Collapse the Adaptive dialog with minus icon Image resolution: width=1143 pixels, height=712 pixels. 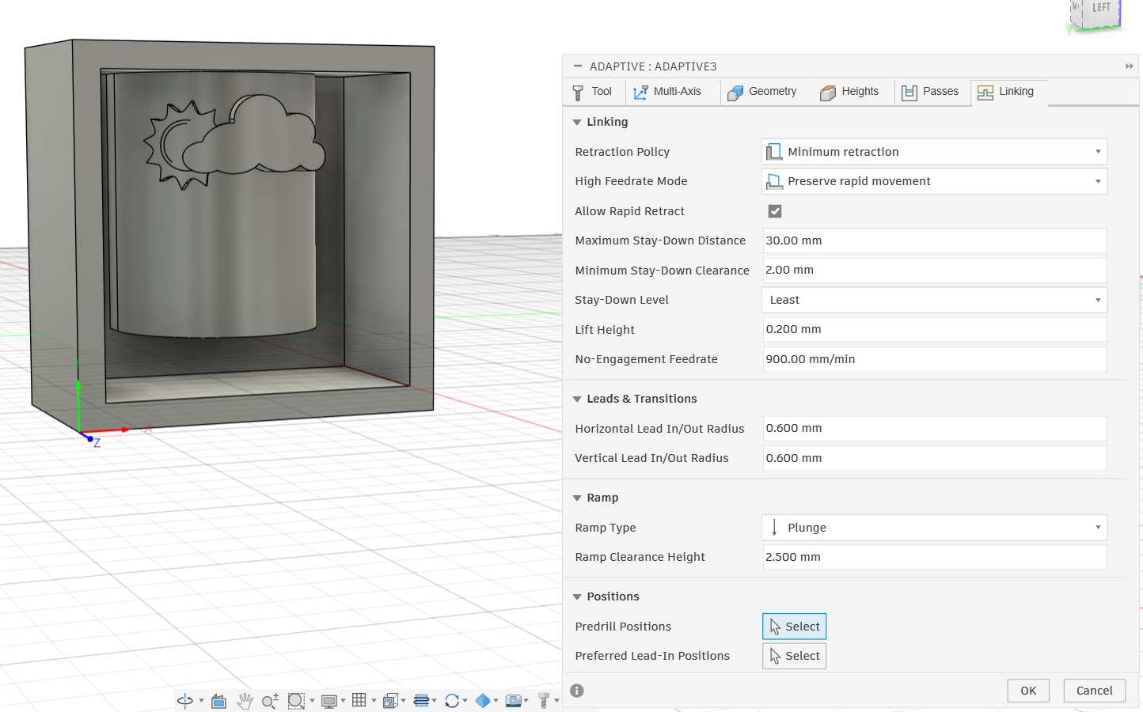click(x=577, y=66)
